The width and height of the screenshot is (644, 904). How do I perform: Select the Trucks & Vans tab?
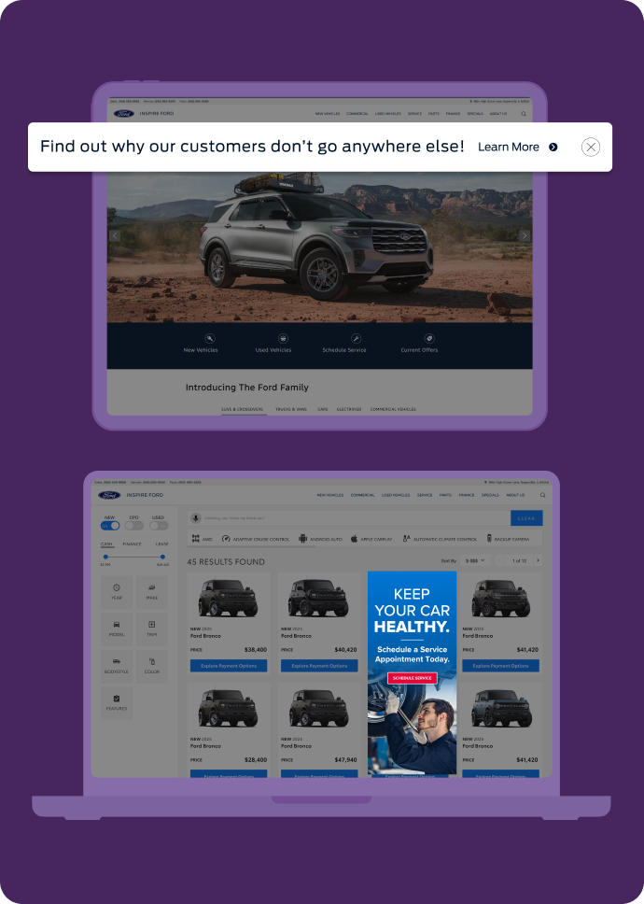click(x=291, y=409)
